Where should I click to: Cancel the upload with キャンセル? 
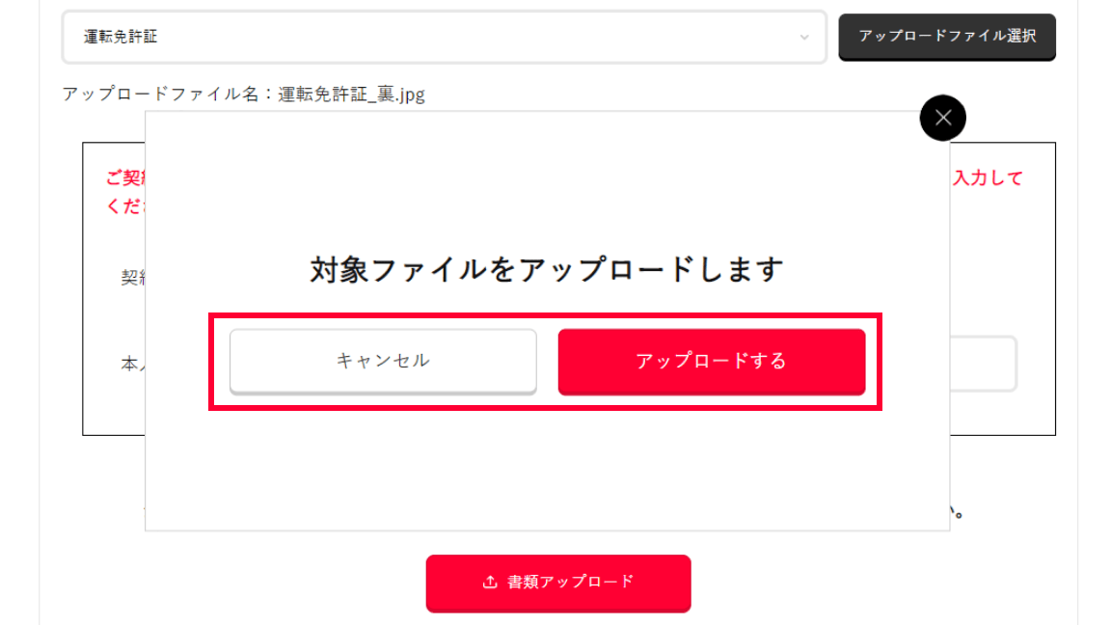383,361
